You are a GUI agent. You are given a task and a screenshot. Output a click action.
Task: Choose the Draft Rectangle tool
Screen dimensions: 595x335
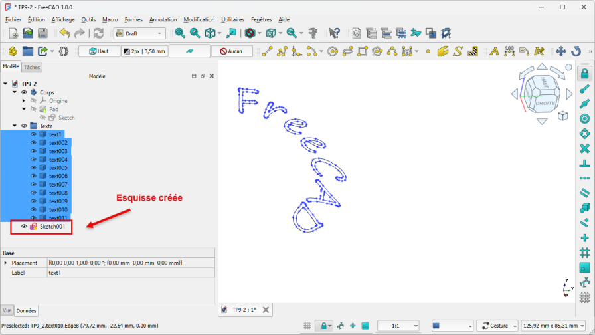[x=362, y=51]
